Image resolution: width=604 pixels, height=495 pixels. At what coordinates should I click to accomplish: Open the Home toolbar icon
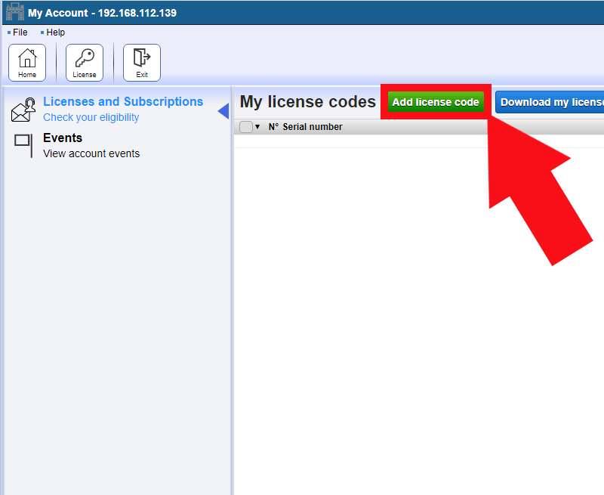pyautogui.click(x=27, y=63)
